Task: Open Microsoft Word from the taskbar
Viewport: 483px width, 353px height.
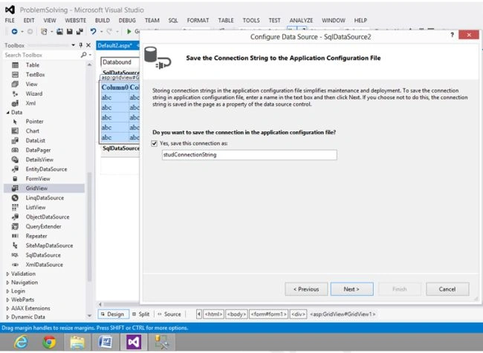Action: [106, 342]
